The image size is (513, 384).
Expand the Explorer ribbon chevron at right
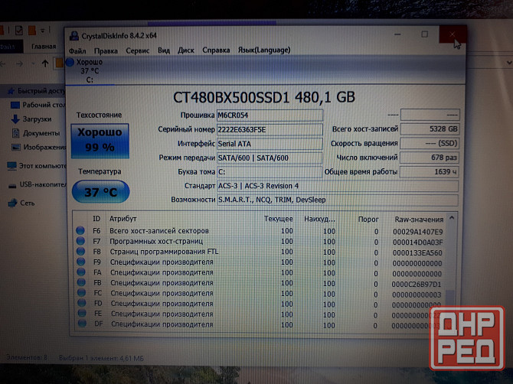point(508,62)
